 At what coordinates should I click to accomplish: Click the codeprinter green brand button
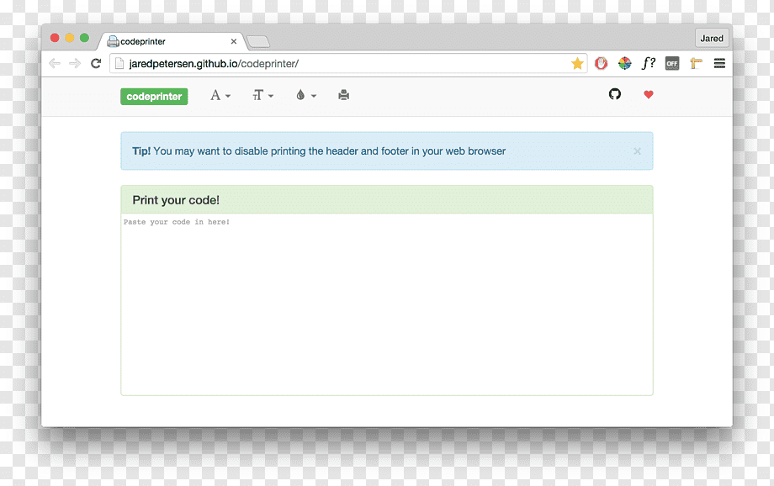point(154,96)
